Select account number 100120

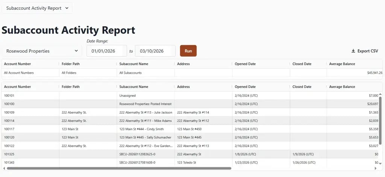click(9, 138)
